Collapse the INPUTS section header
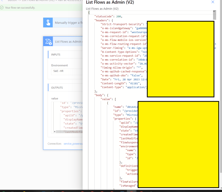 65,54
